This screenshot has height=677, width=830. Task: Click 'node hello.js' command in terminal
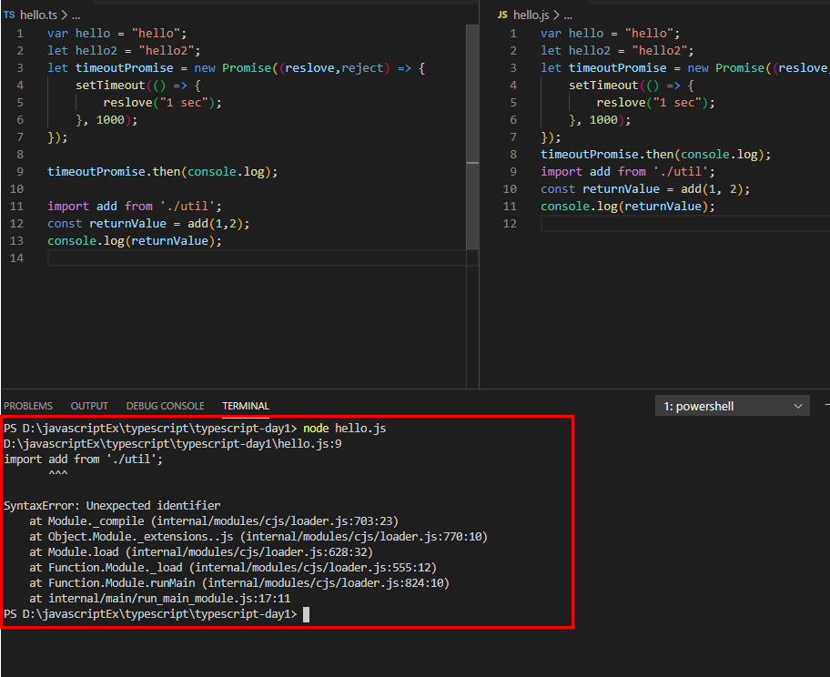click(345, 429)
